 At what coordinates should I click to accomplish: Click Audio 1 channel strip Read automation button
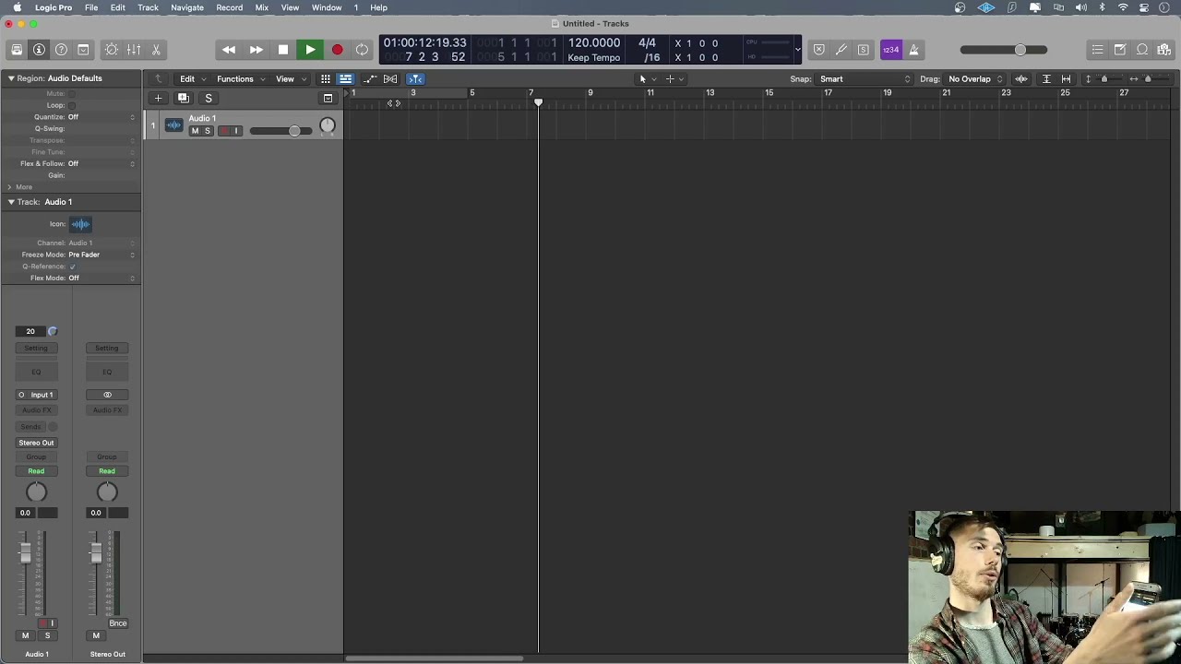[x=36, y=471]
